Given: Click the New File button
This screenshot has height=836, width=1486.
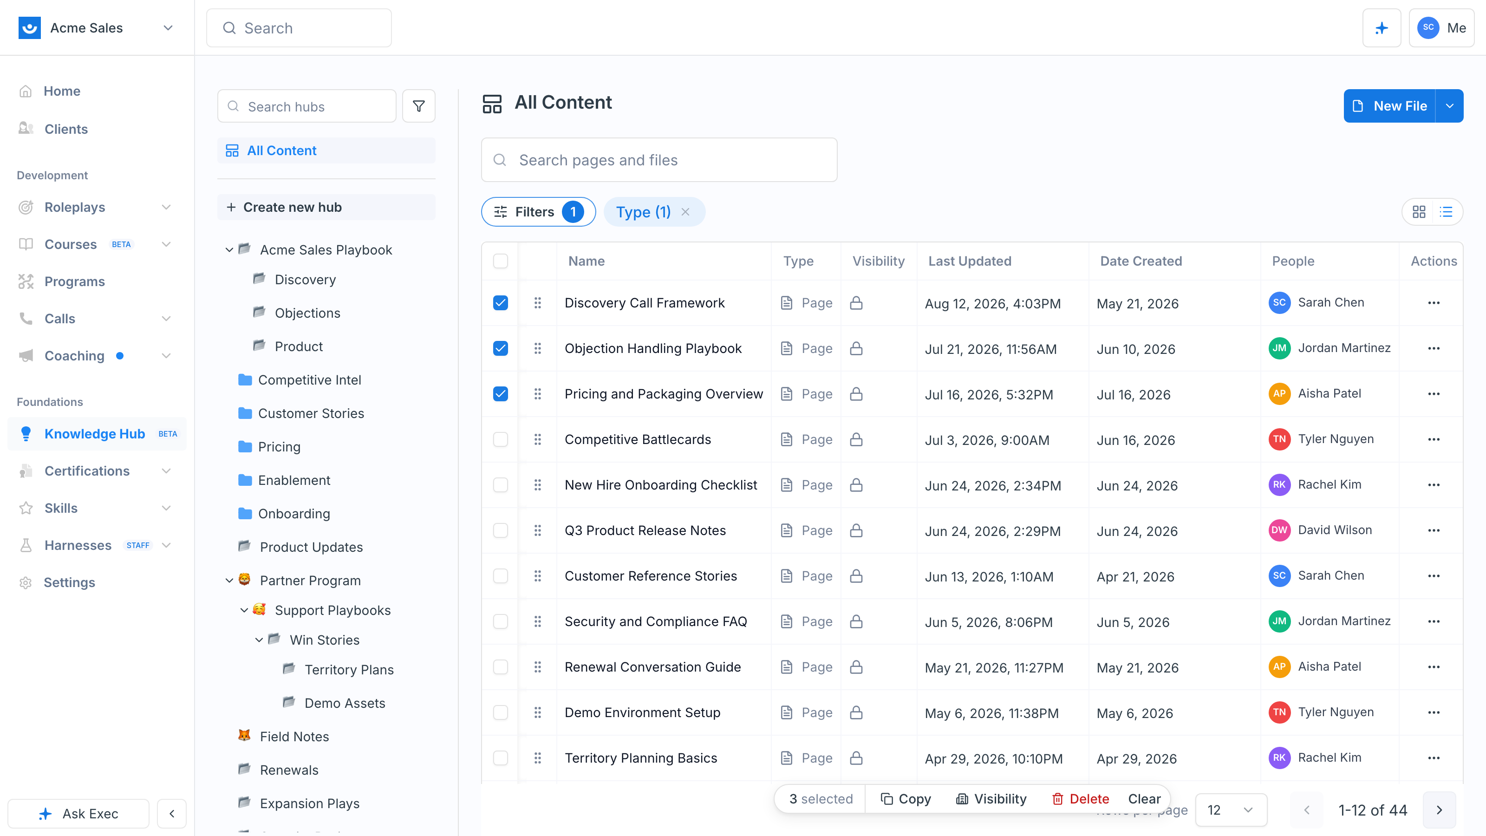Looking at the screenshot, I should point(1390,106).
